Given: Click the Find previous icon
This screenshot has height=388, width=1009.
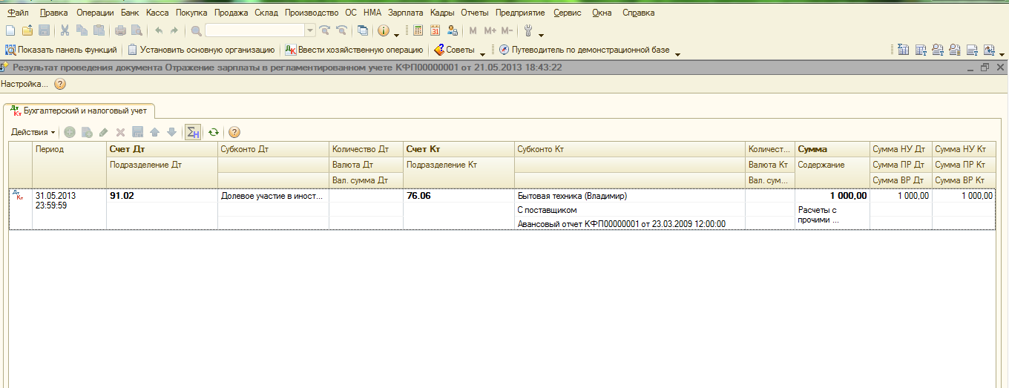Looking at the screenshot, I should tap(341, 30).
